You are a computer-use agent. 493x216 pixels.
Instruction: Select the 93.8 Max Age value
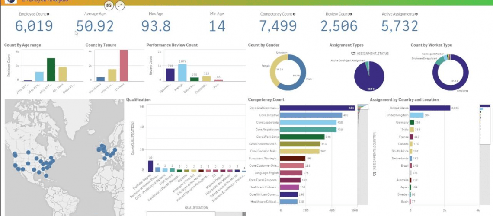click(x=156, y=26)
